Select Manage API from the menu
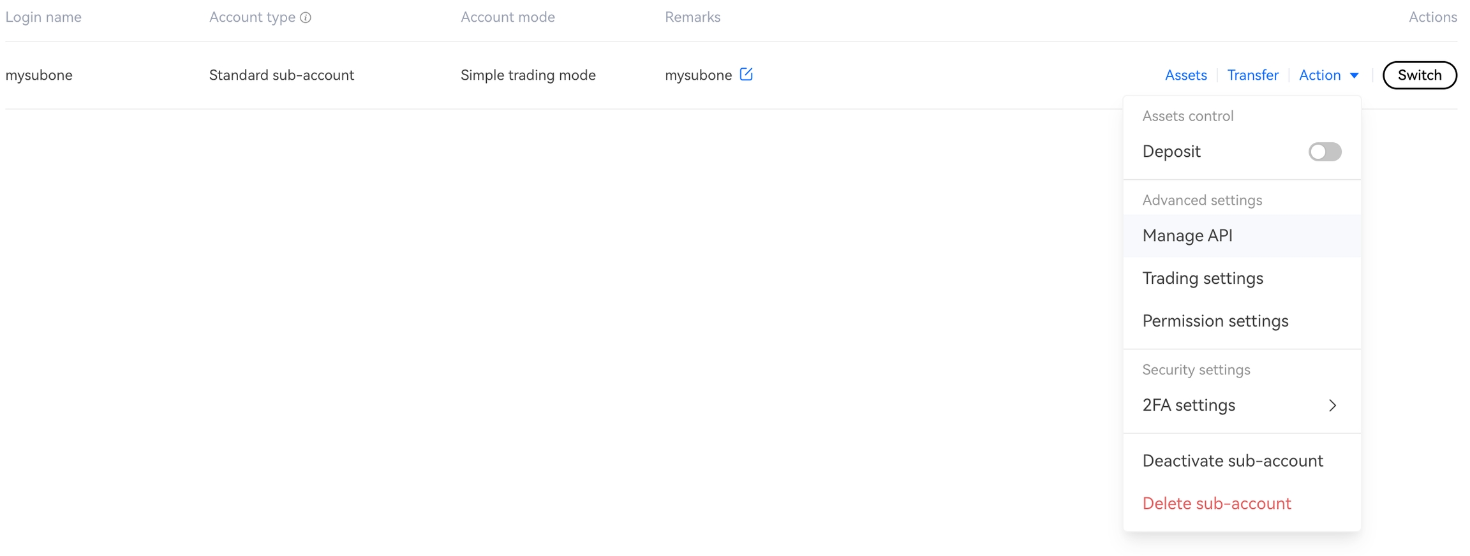 pyautogui.click(x=1187, y=236)
